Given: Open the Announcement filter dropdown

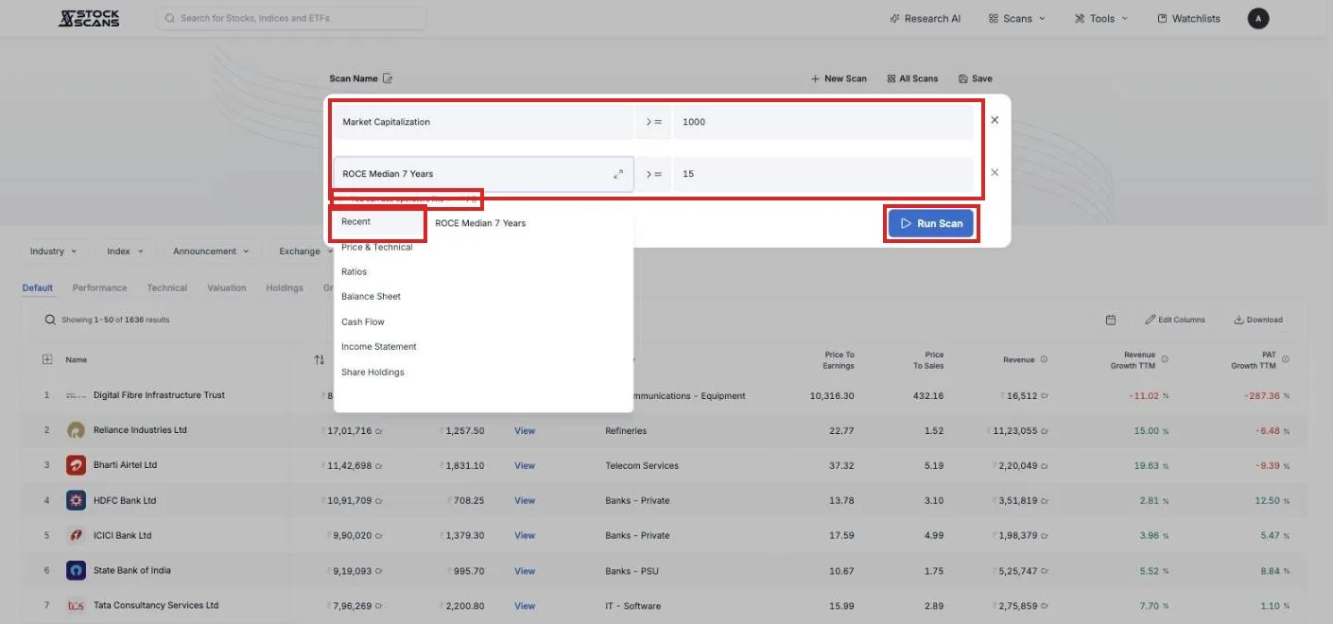Looking at the screenshot, I should point(211,251).
